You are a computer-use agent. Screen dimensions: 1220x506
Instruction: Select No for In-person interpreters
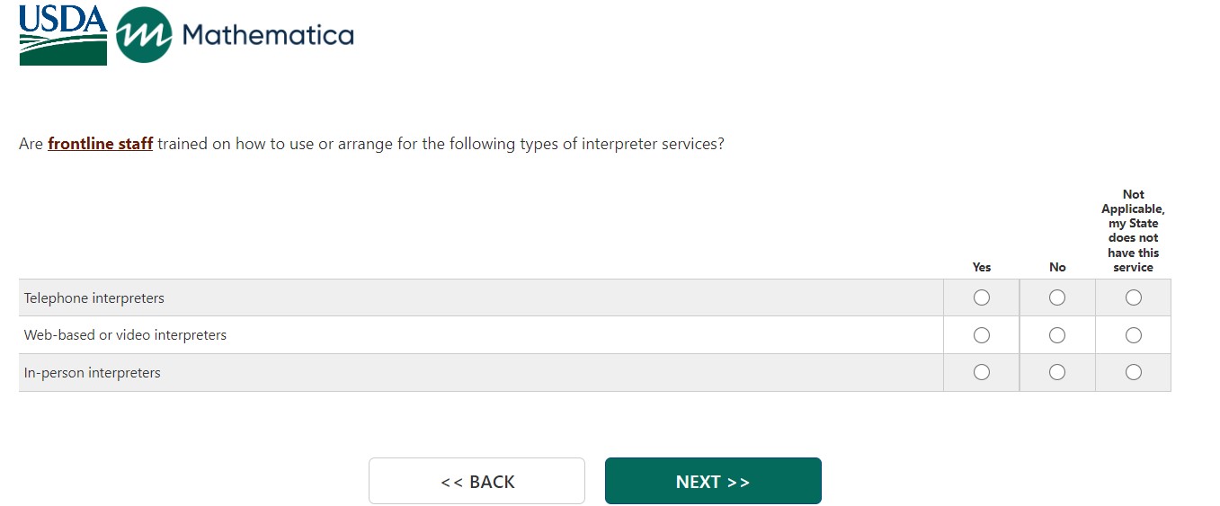1057,372
